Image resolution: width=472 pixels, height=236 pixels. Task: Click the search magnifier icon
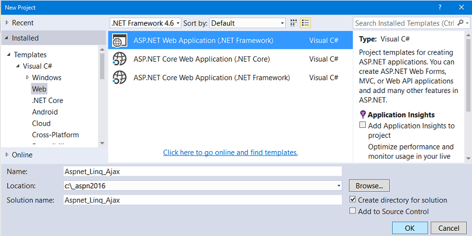tap(460, 23)
